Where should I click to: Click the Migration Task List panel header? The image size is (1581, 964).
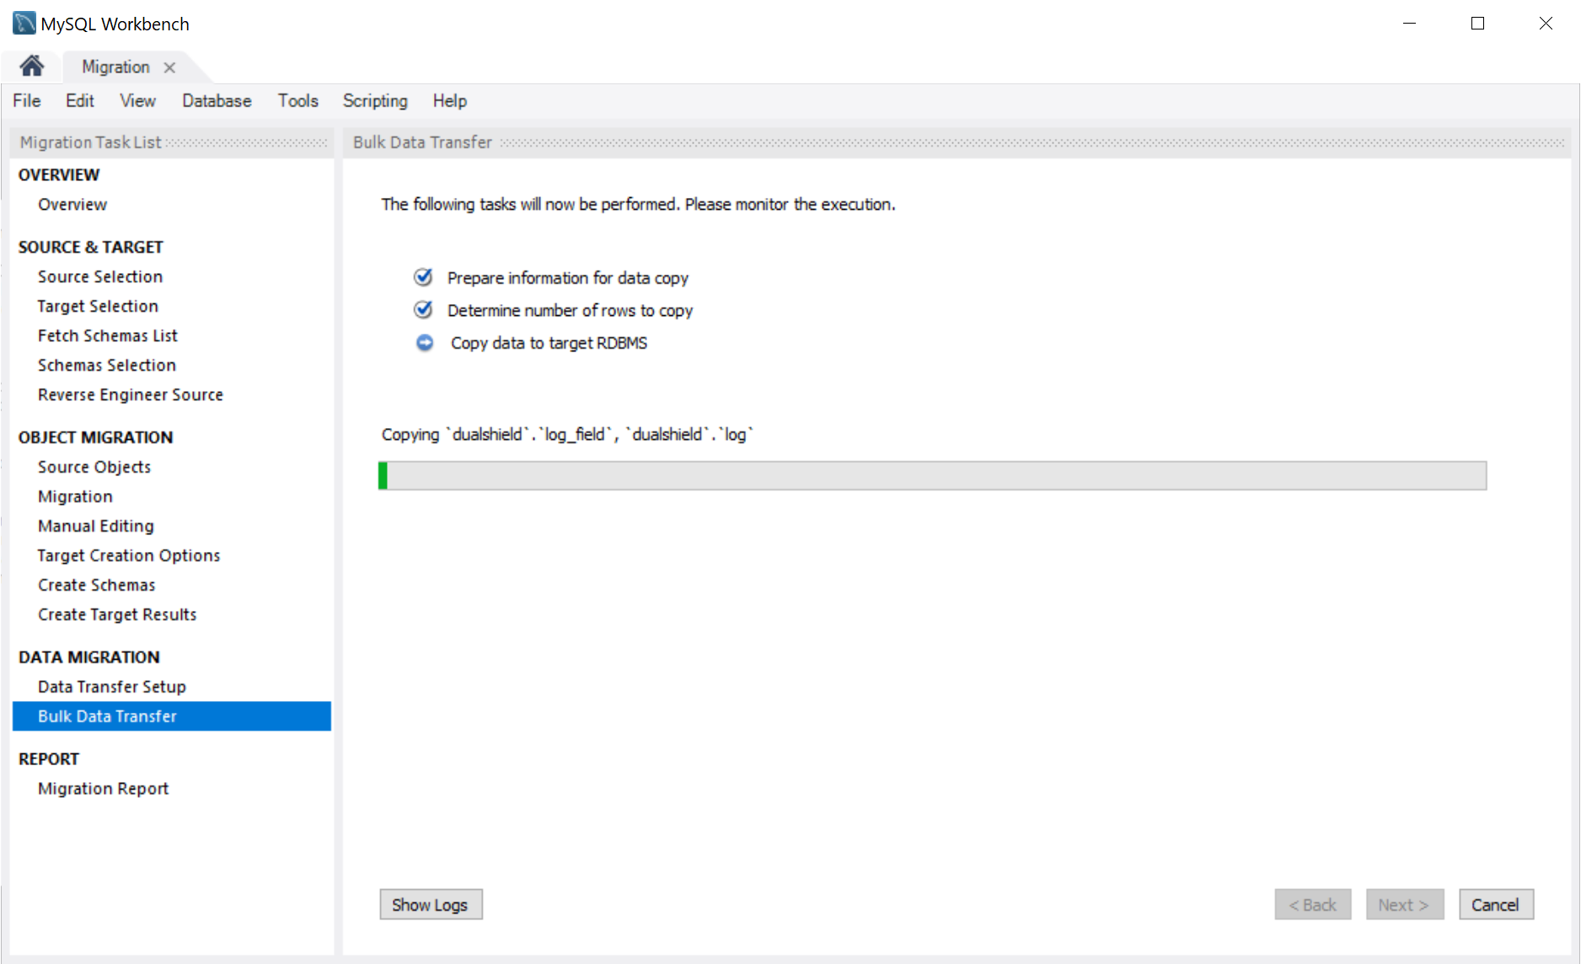pos(173,142)
